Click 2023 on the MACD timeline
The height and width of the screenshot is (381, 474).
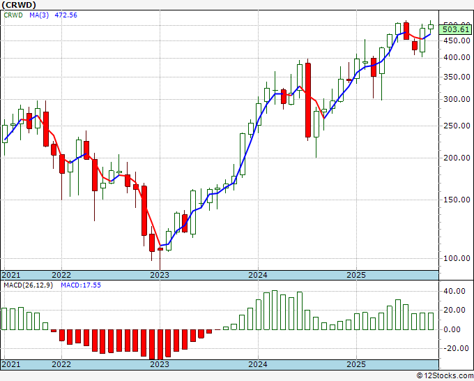click(160, 364)
